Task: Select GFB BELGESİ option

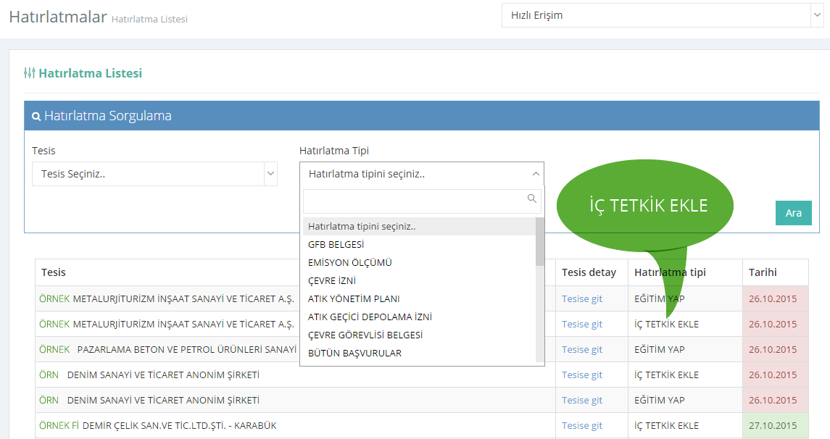Action: coord(419,244)
